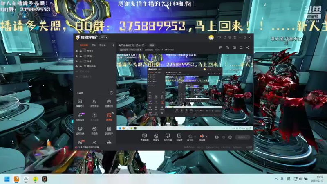327x184 pixels.
Task: Click the 英 input method indicator
Action: coord(289,179)
